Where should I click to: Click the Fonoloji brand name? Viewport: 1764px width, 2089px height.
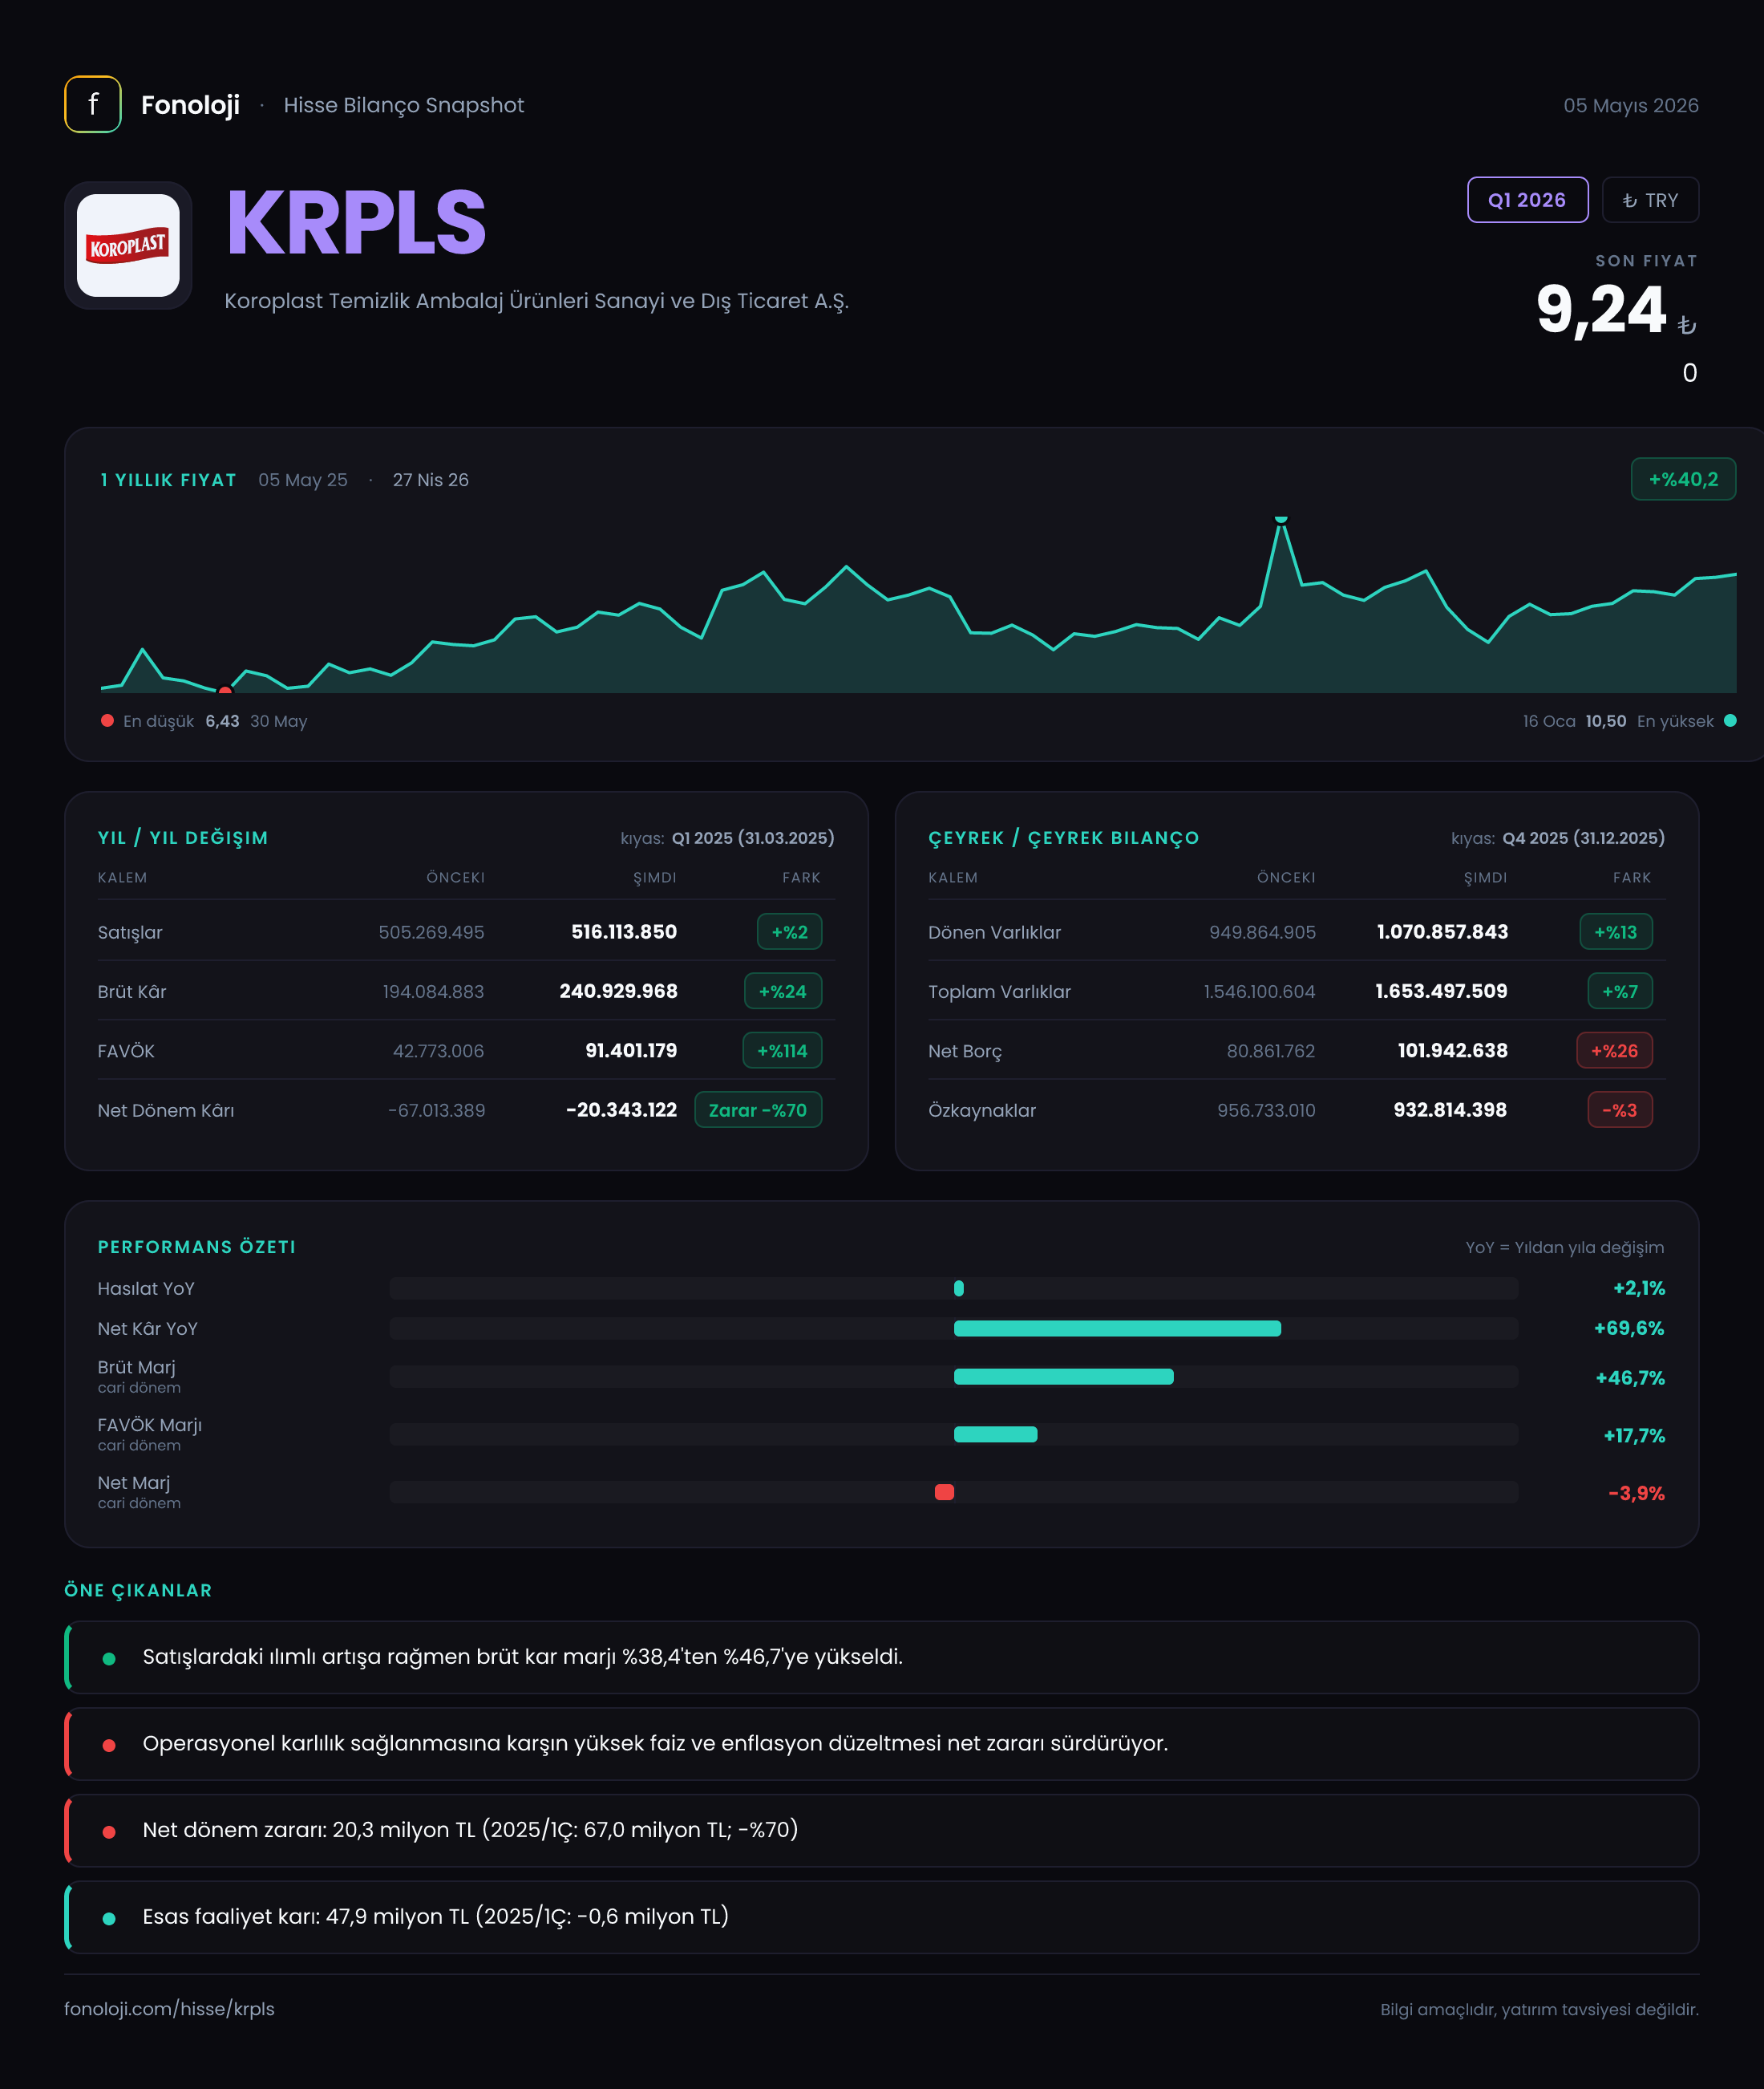[190, 105]
